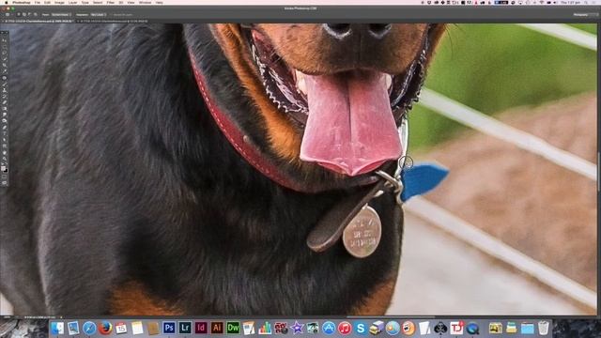
Task: Open Dreamweaver from the Dock
Action: point(233,328)
